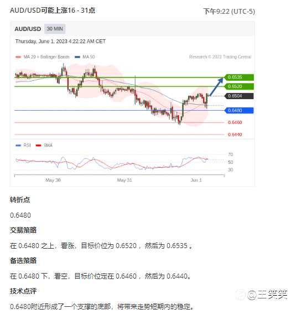Click the 转折点 heading

[20, 200]
